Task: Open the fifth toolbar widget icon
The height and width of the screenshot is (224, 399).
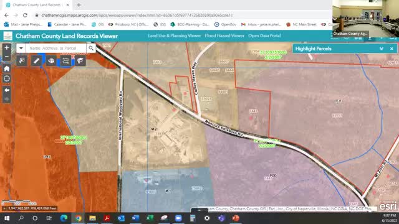Action: pyautogui.click(x=80, y=61)
